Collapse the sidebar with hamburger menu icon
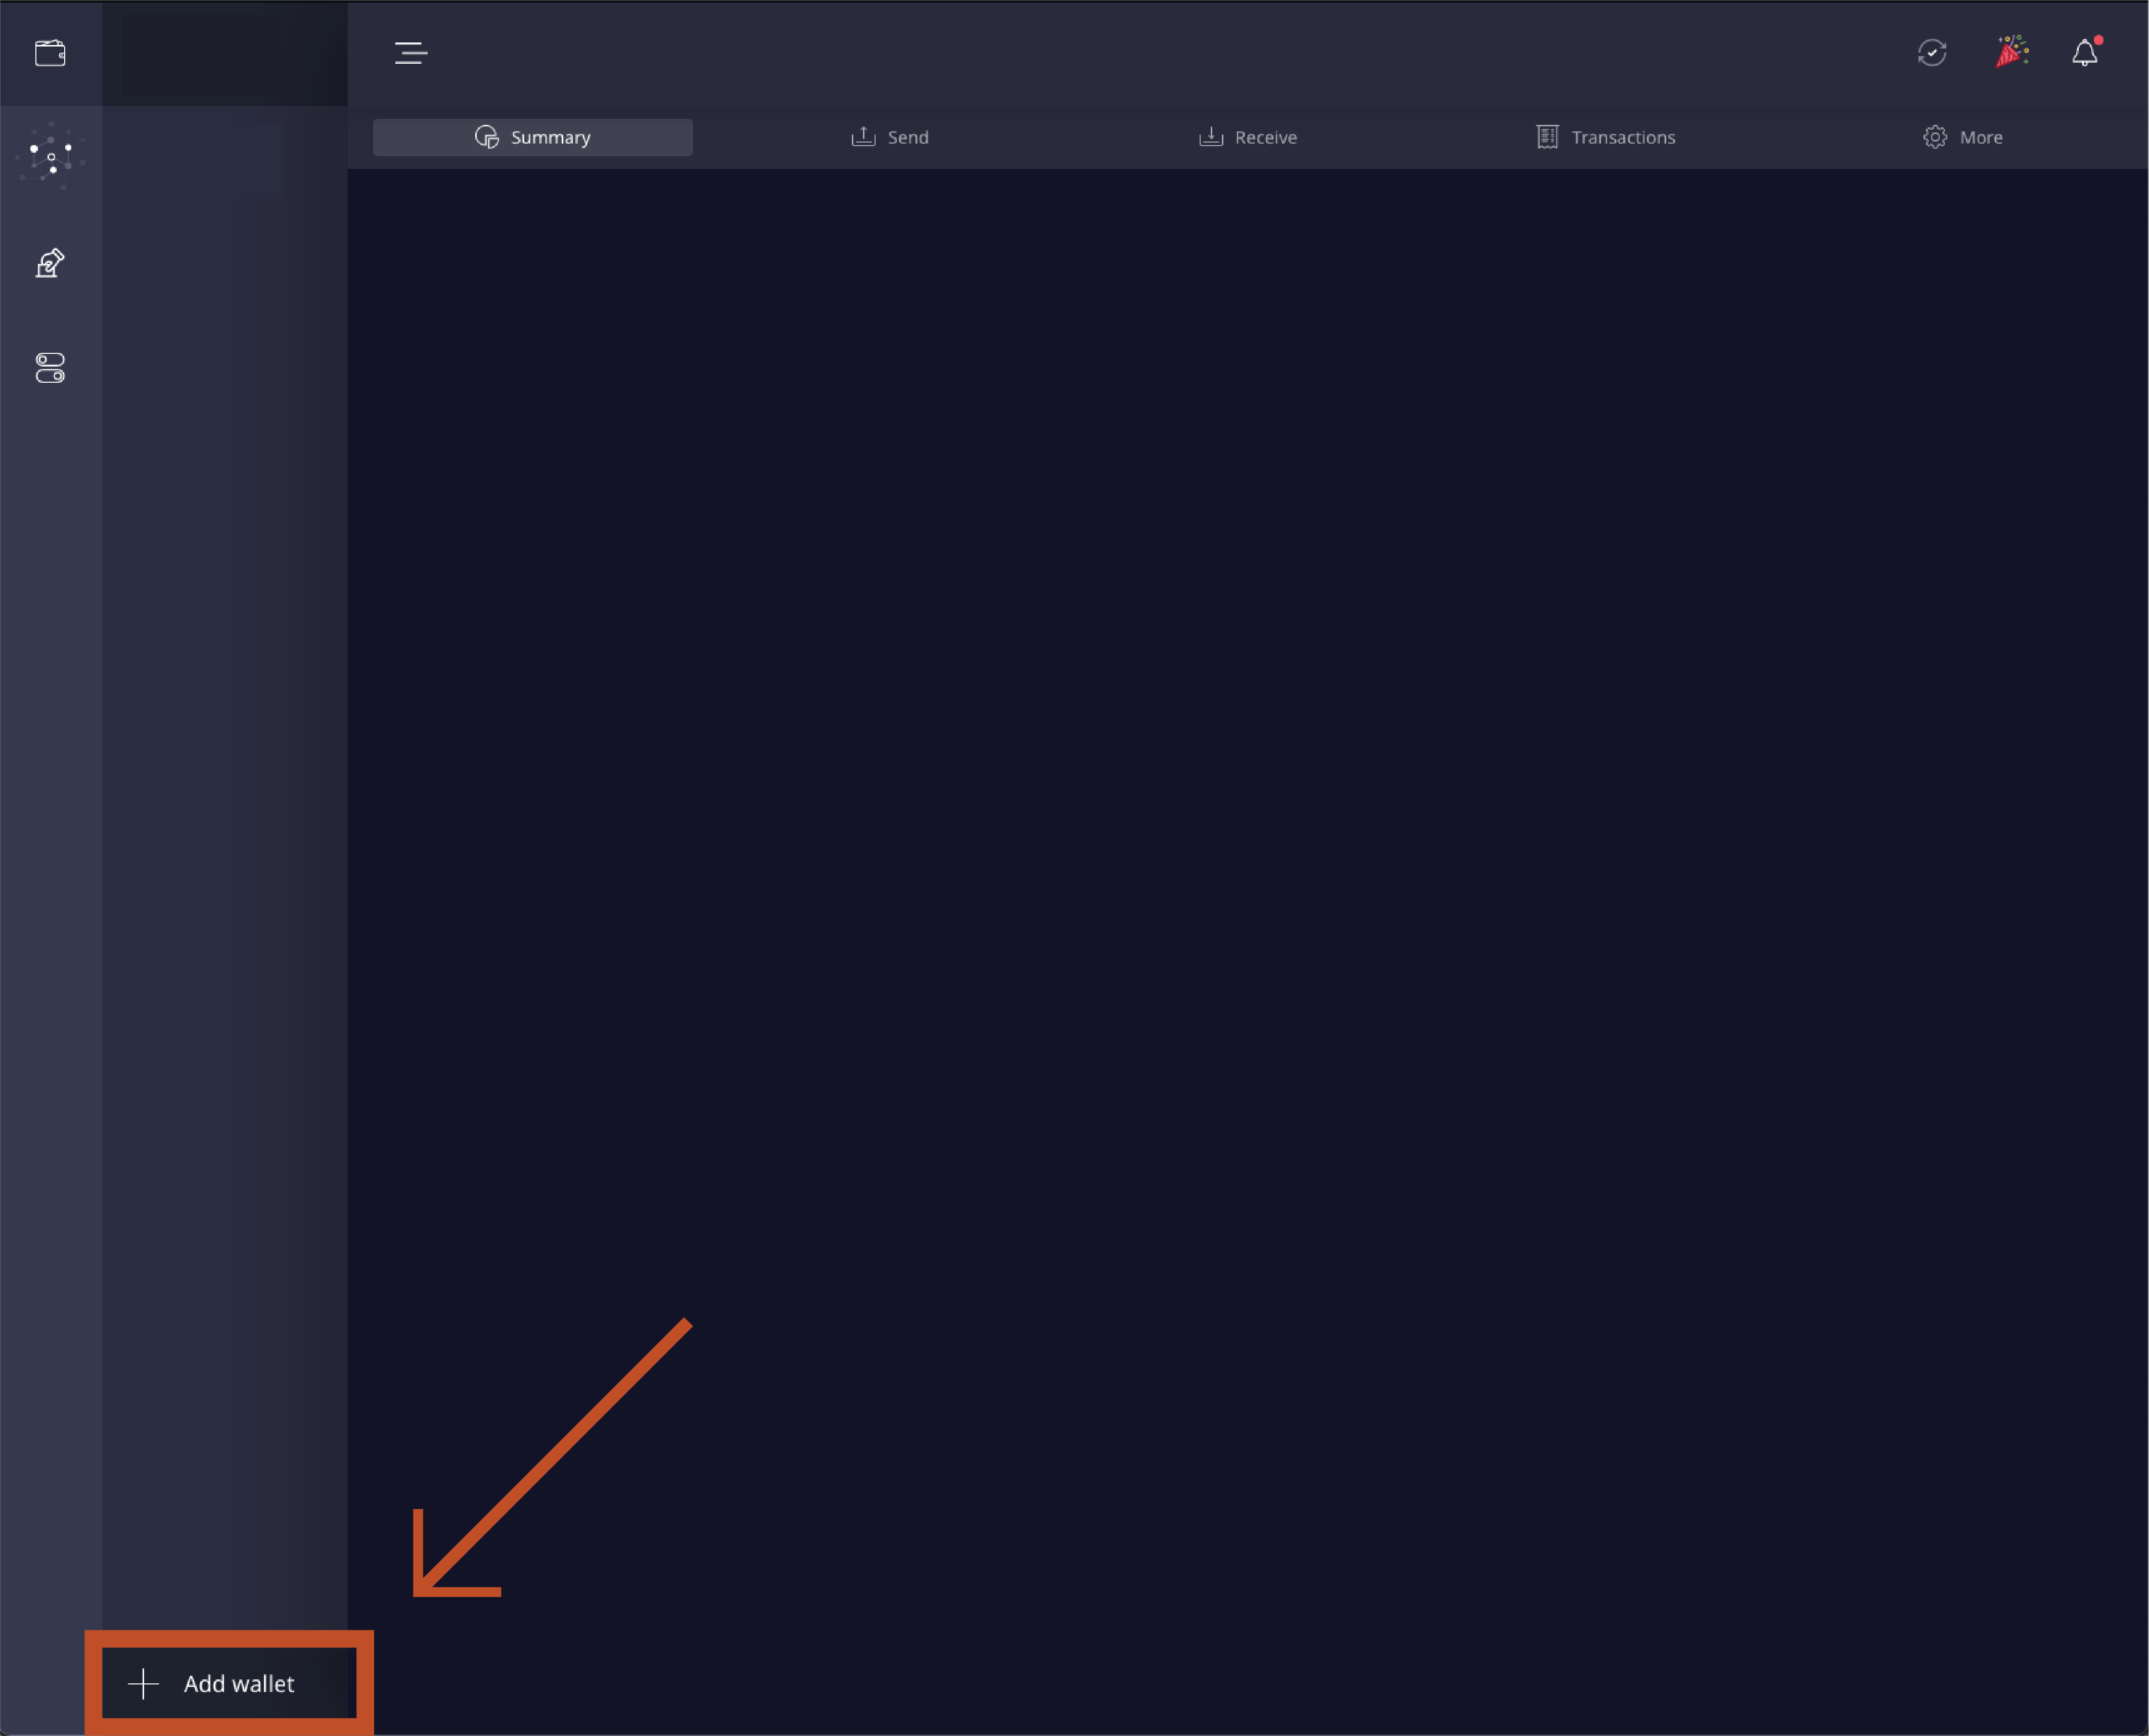Viewport: 2149px width, 1736px height. [410, 53]
